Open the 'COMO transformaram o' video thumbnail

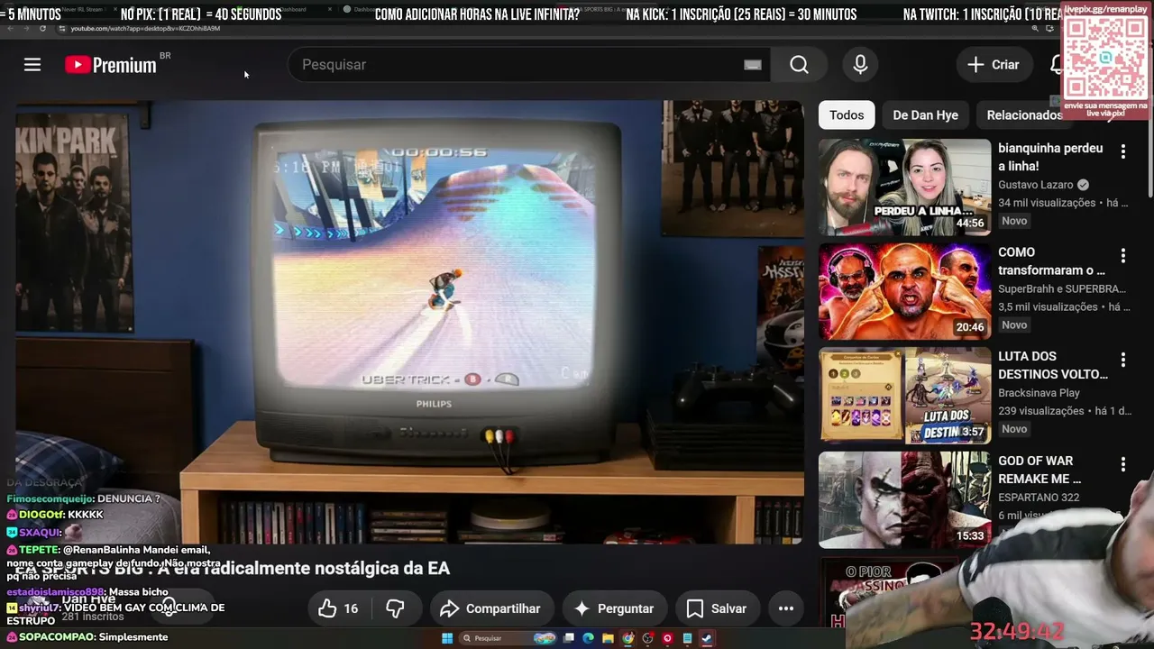[x=904, y=291]
